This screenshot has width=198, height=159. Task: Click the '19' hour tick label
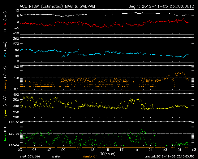(x=136, y=150)
